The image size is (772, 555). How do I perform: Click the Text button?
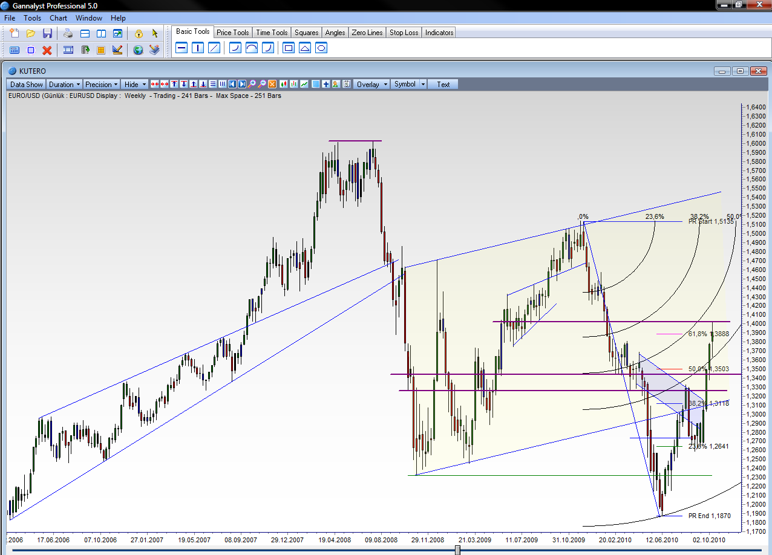pyautogui.click(x=443, y=85)
